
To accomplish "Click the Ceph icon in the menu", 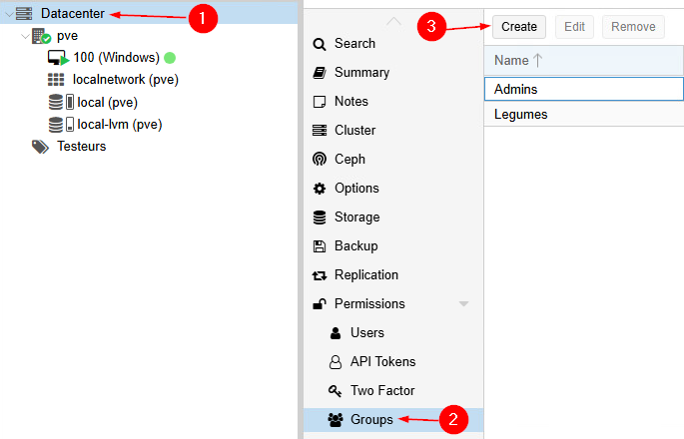I will [x=320, y=160].
